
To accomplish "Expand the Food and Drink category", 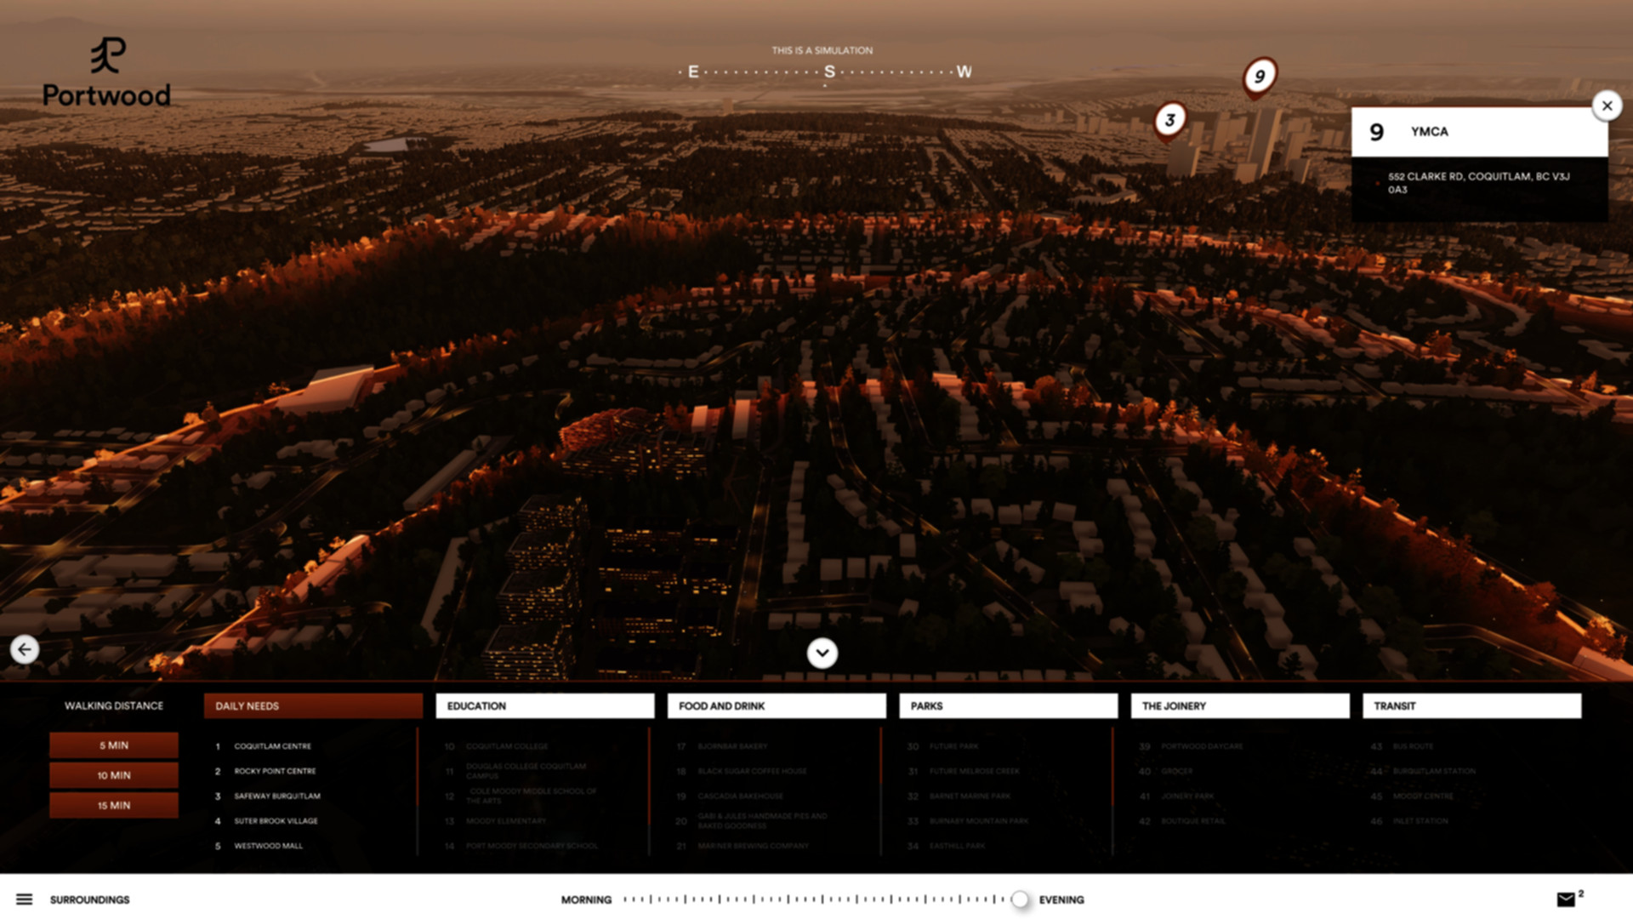I will coord(777,705).
